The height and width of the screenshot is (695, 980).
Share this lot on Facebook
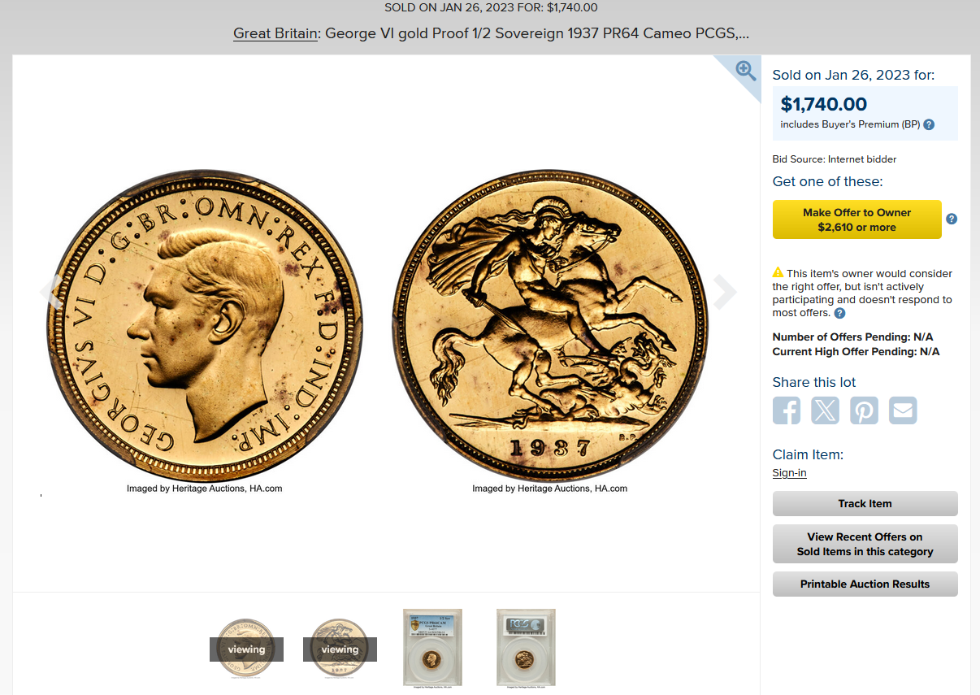pos(787,410)
